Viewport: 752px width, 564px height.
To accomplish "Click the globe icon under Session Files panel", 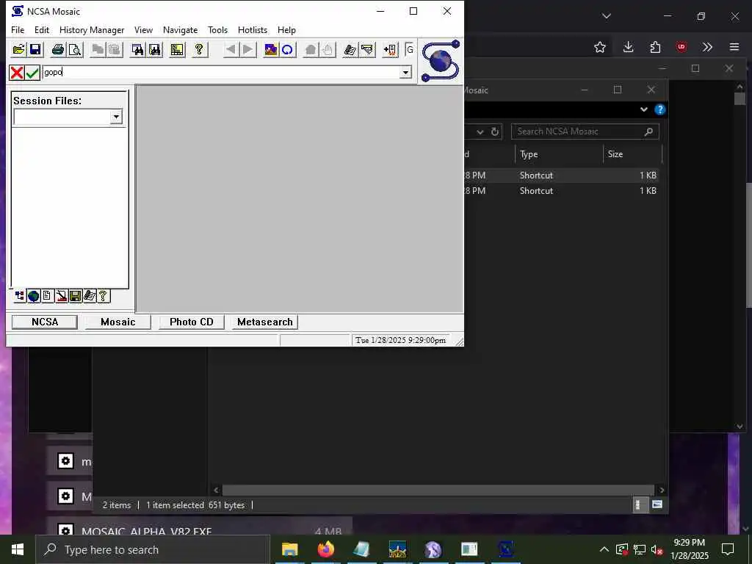I will (34, 296).
